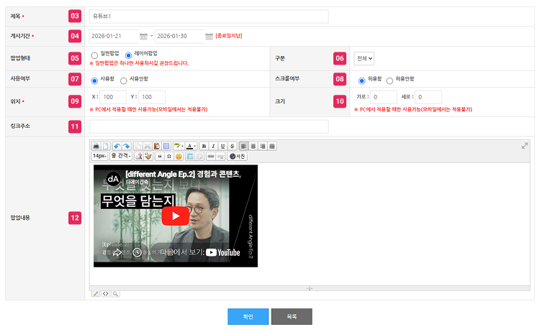
Task: Click the end date 2026-01-30 field
Action: (x=179, y=36)
